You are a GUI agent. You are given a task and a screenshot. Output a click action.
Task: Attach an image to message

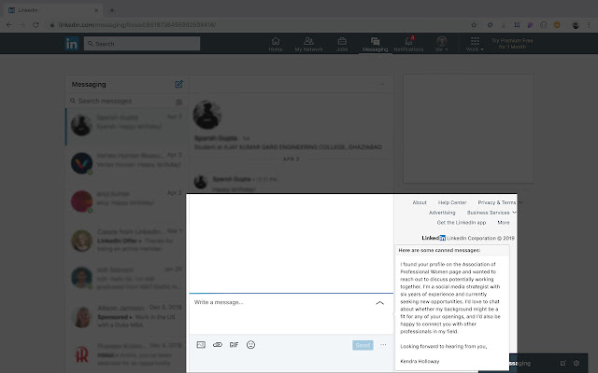point(201,345)
